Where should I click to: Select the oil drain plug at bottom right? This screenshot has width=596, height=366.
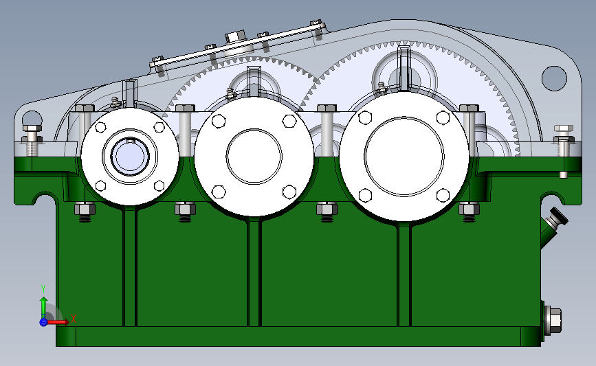tap(553, 320)
